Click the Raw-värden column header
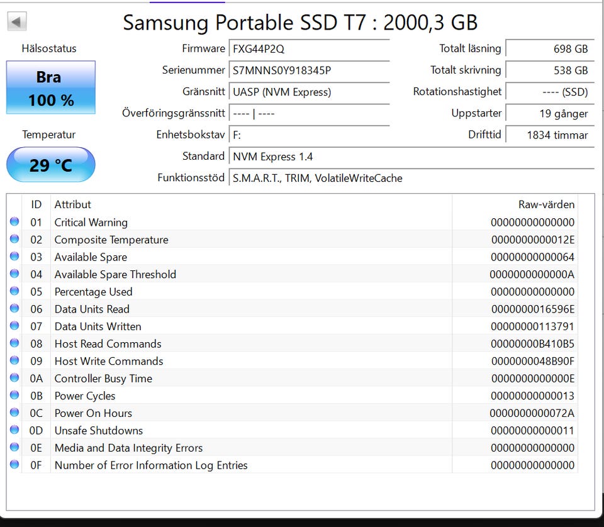Image resolution: width=604 pixels, height=527 pixels. (x=545, y=204)
